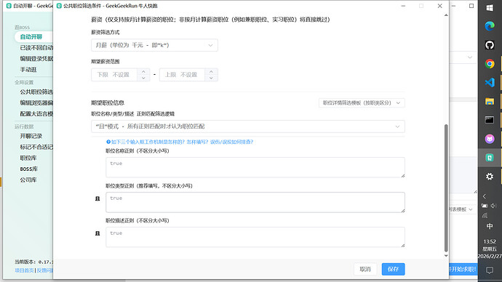
Task: Click the 职位描述正则 text area
Action: [255, 237]
